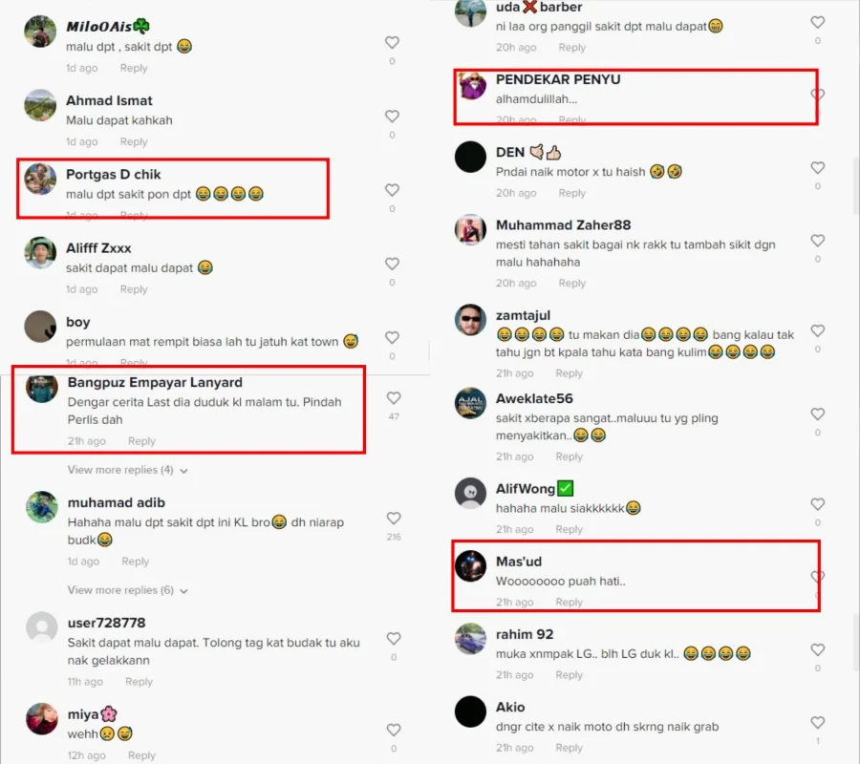This screenshot has width=860, height=764.
Task: Open Portgas D chik's profile name
Action: [x=114, y=174]
